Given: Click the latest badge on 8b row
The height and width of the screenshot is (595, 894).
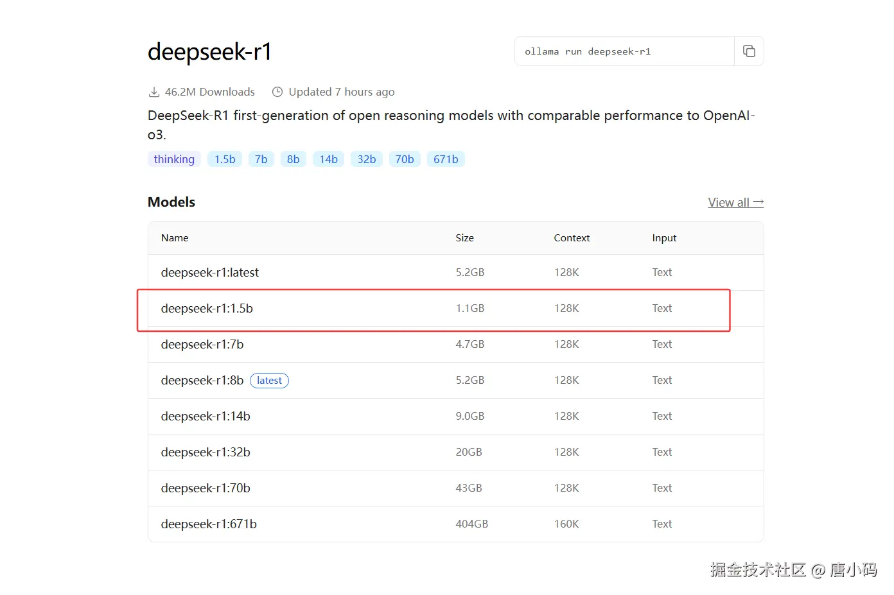Looking at the screenshot, I should point(269,381).
